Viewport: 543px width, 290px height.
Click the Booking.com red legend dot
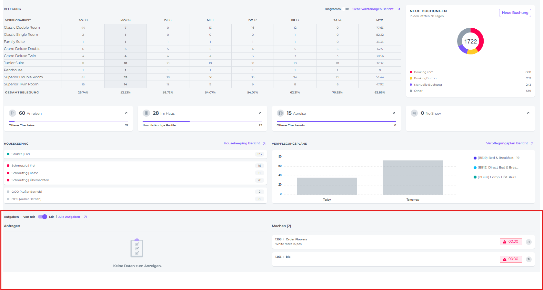(411, 72)
